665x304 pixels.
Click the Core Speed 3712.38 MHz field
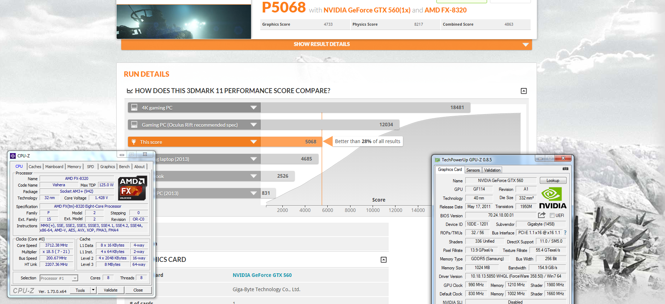coord(56,245)
